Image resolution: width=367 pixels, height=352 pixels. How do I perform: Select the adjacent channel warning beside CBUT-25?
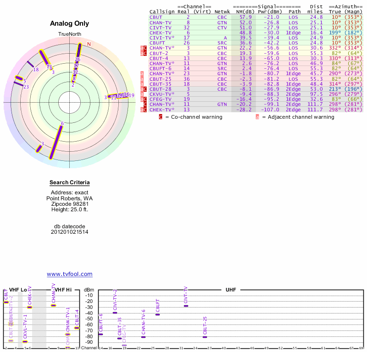(x=142, y=79)
